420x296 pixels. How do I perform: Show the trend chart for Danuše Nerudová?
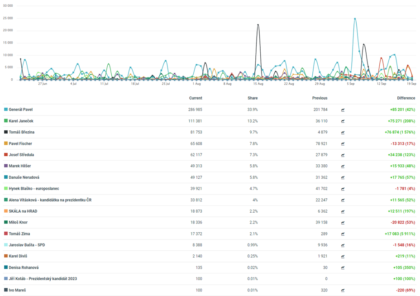343,177
